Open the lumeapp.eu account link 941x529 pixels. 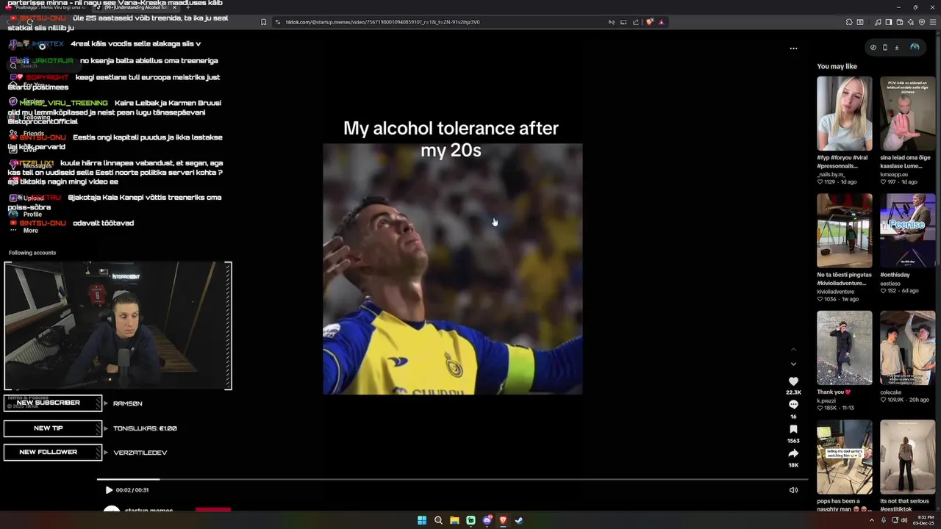(x=894, y=174)
